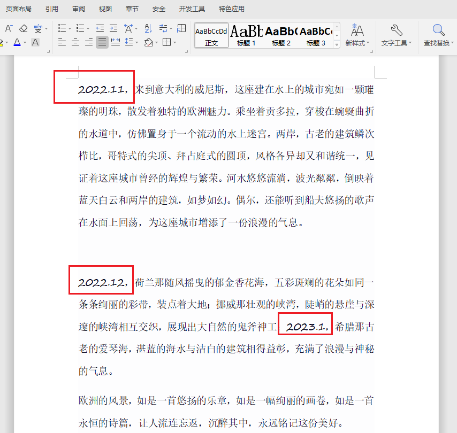The width and height of the screenshot is (457, 433).
Task: Clear formatting with the eraser icon
Action: click(x=22, y=28)
